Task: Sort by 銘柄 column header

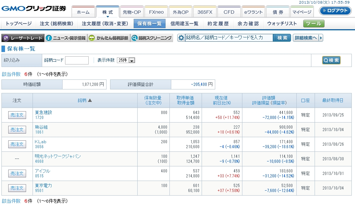Action: pos(85,100)
